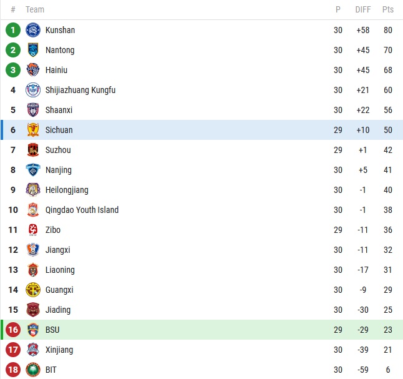This screenshot has height=379, width=403.
Task: Select the Liaoning team name
Action: pyautogui.click(x=60, y=270)
